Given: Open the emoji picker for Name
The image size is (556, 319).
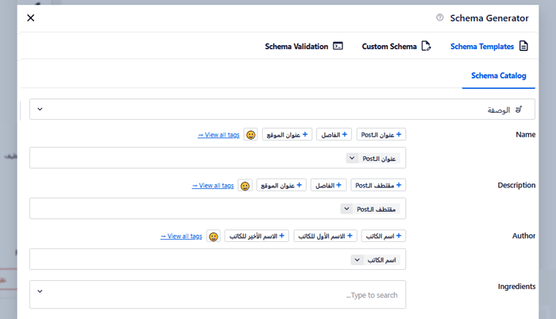Looking at the screenshot, I should [x=251, y=135].
